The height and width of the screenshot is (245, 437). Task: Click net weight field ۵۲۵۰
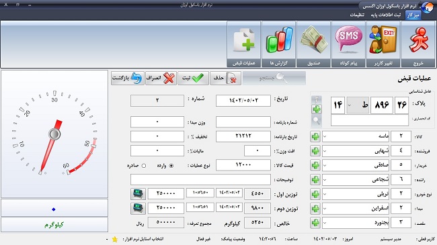pyautogui.click(x=257, y=223)
